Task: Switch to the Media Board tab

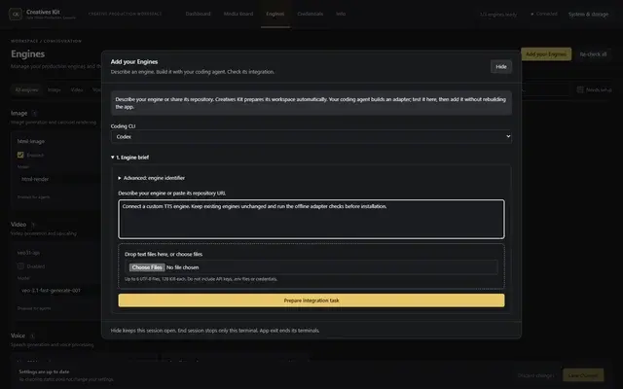Action: (x=238, y=14)
